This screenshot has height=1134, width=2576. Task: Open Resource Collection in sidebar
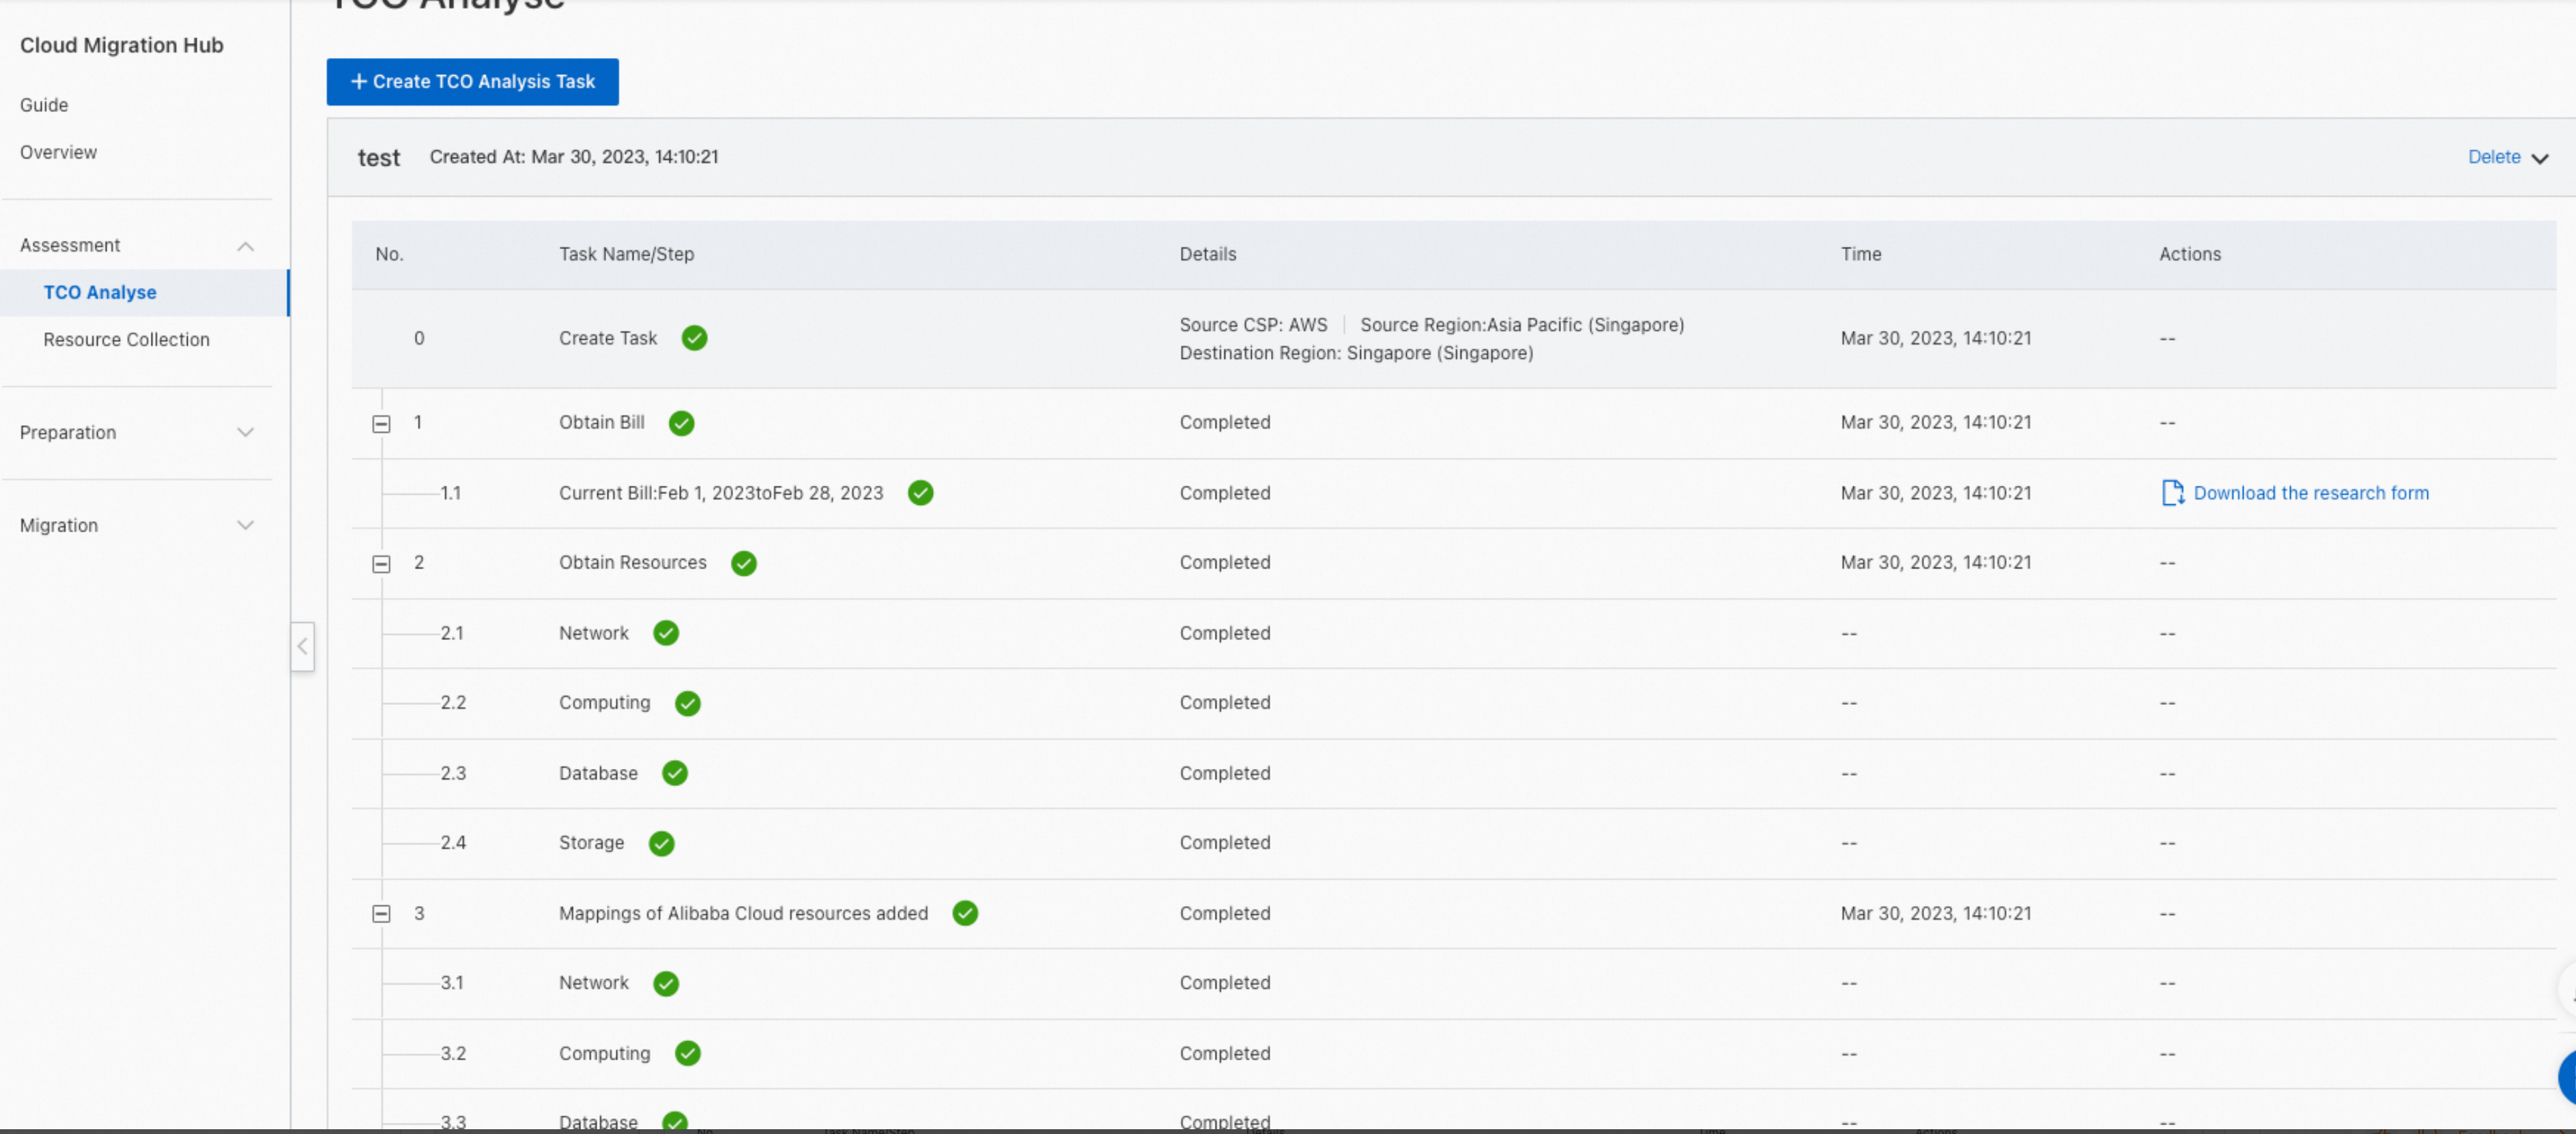(126, 340)
